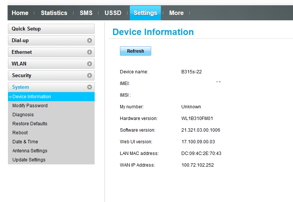The height and width of the screenshot is (202, 293).
Task: Expand the Ethernet section arrow
Action: tap(89, 52)
